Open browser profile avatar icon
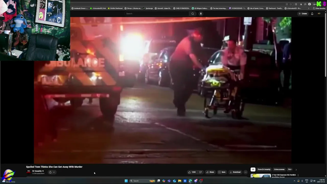Image resolution: width=327 pixels, height=184 pixels. (310, 4)
